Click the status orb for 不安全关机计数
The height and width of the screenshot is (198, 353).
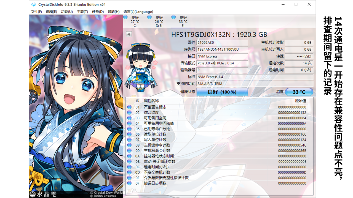(x=129, y=172)
